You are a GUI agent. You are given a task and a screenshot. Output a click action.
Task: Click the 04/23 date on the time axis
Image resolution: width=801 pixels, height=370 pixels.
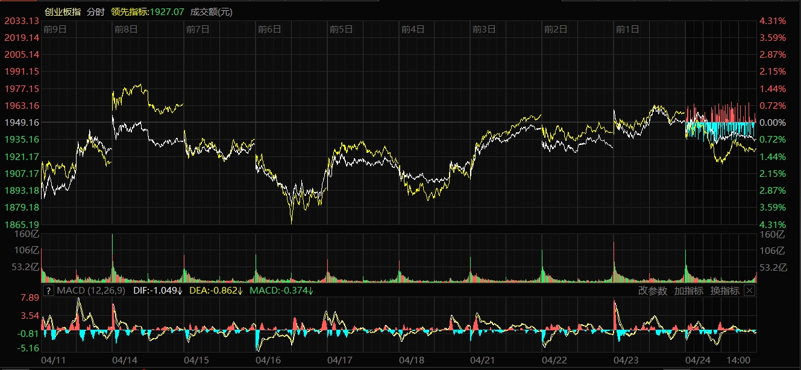[627, 360]
